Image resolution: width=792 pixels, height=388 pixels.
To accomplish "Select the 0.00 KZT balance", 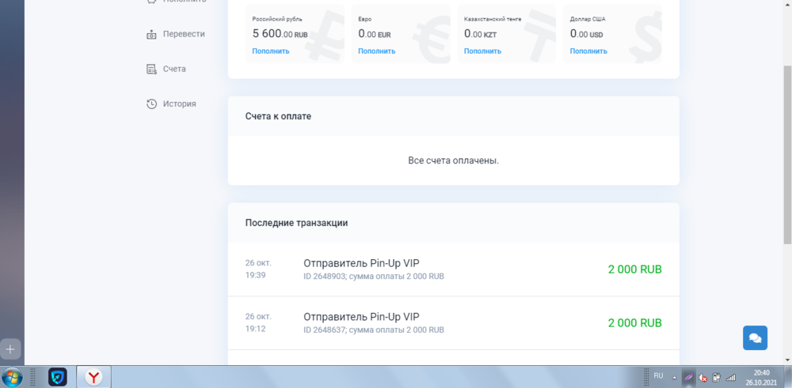I will [481, 34].
